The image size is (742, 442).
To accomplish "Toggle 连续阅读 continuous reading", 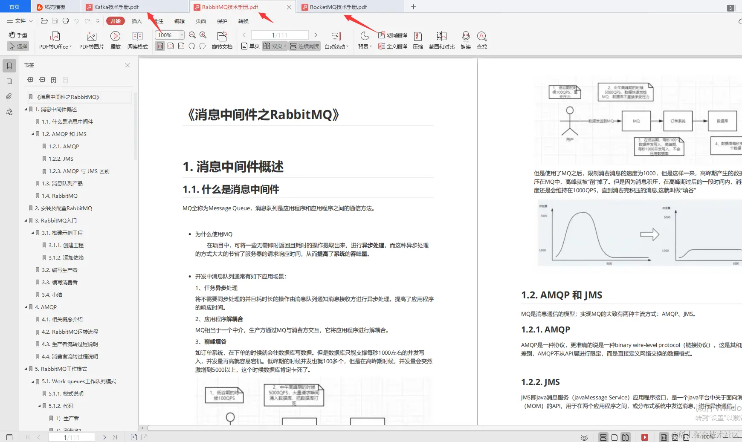I will coord(304,46).
